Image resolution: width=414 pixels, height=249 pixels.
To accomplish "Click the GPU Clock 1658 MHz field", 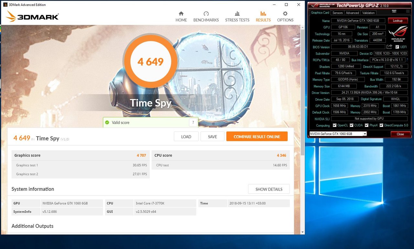I will click(x=340, y=106).
